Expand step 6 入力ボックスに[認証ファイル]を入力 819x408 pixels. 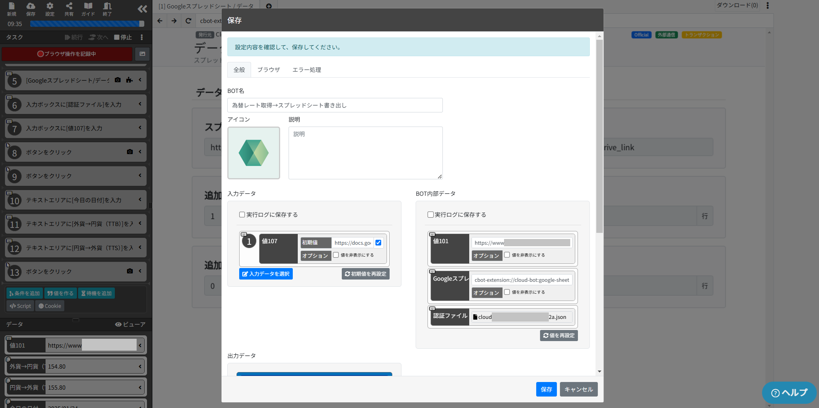point(141,104)
